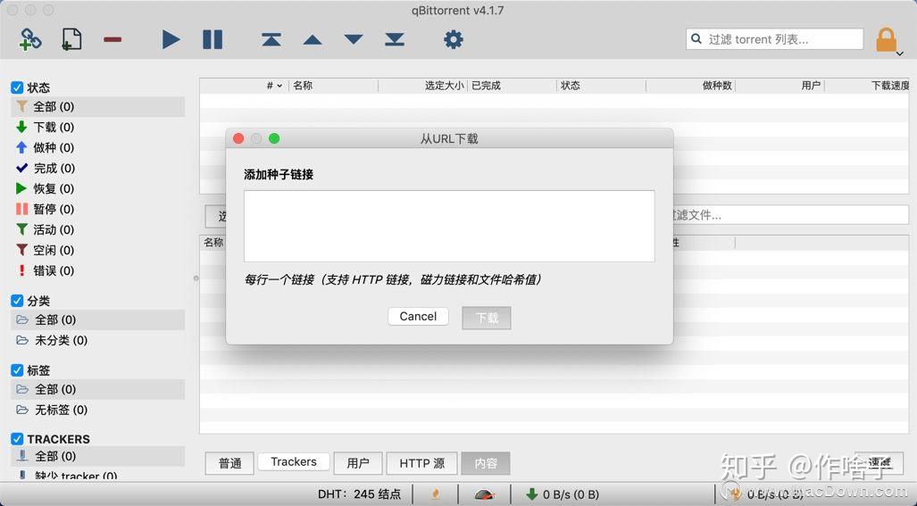Click the URL links text area
Screen dimensions: 917x506
[449, 226]
